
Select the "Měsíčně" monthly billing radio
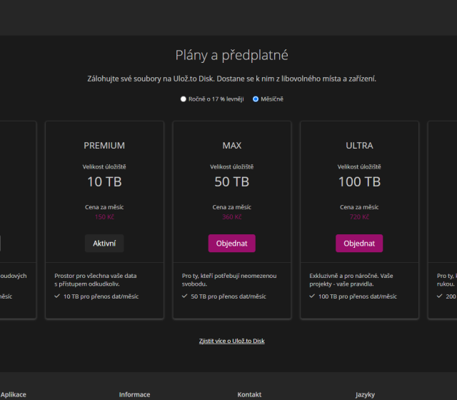256,99
